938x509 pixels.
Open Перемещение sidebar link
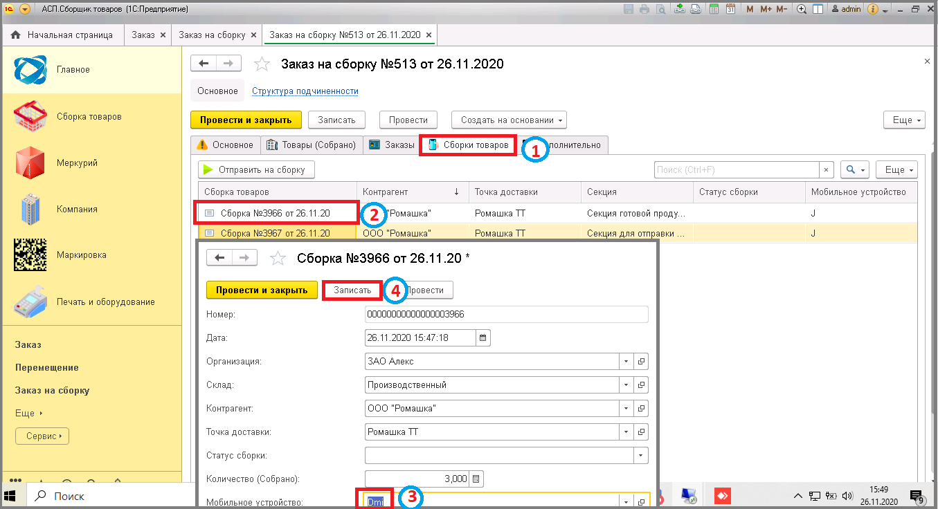click(47, 367)
